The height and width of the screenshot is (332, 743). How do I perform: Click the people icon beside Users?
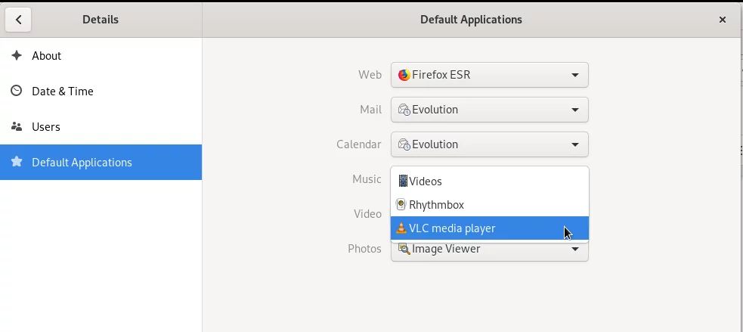coord(17,126)
